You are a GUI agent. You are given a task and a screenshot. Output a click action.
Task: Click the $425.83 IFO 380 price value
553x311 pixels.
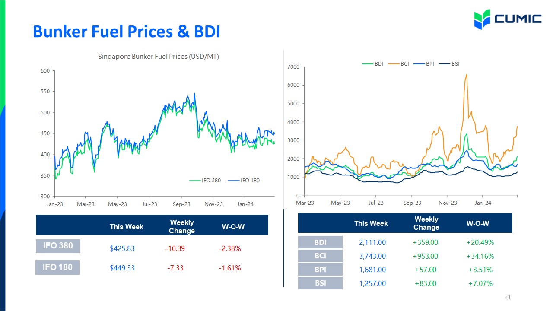[122, 248]
